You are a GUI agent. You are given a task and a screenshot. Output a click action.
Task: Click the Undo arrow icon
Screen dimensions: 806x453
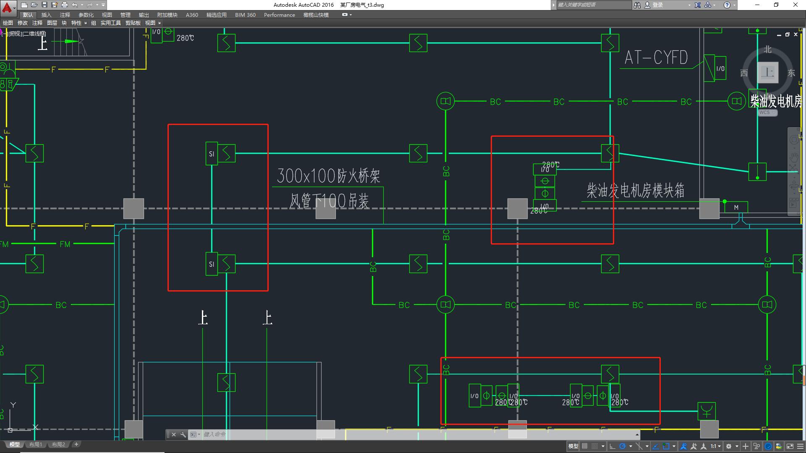click(75, 5)
